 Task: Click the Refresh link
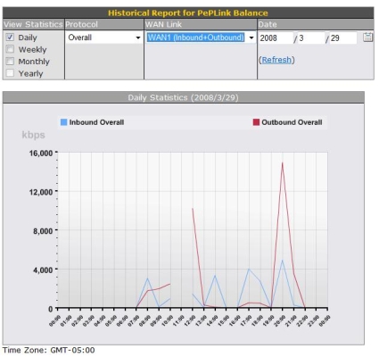click(x=276, y=60)
